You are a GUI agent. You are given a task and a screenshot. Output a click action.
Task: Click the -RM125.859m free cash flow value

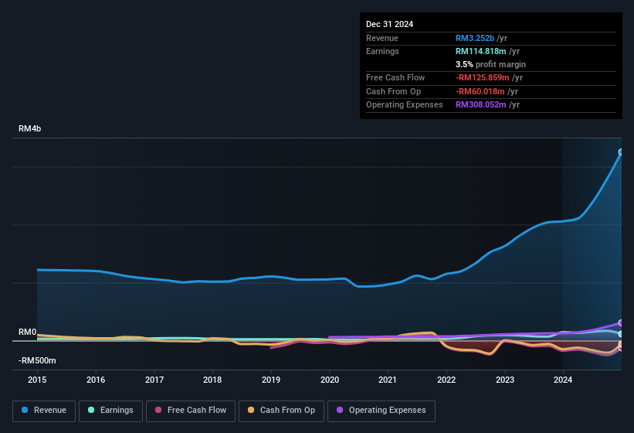(483, 77)
